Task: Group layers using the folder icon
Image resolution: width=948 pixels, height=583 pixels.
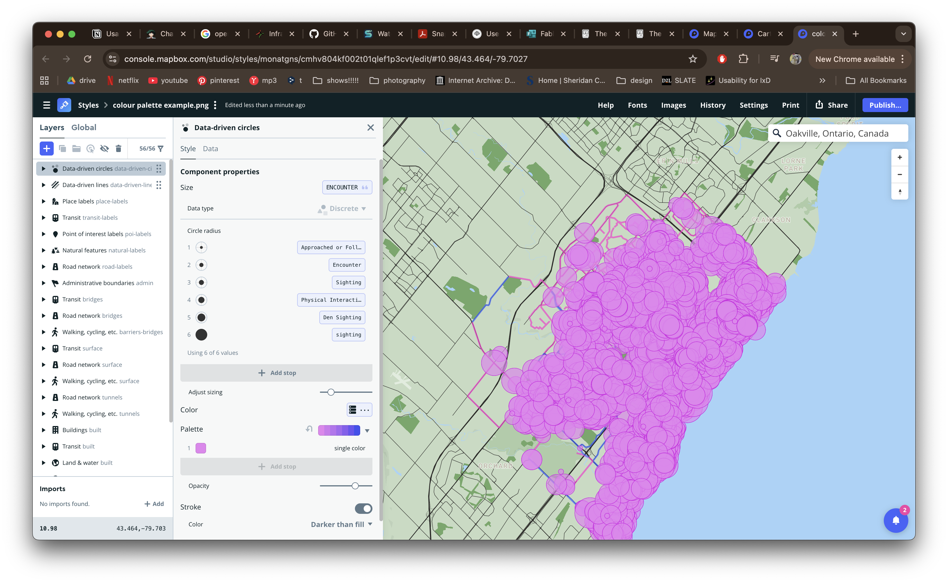Action: pyautogui.click(x=76, y=149)
